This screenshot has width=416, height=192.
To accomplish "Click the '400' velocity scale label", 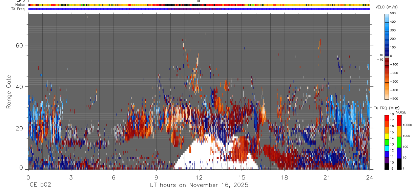I will pos(393,22).
